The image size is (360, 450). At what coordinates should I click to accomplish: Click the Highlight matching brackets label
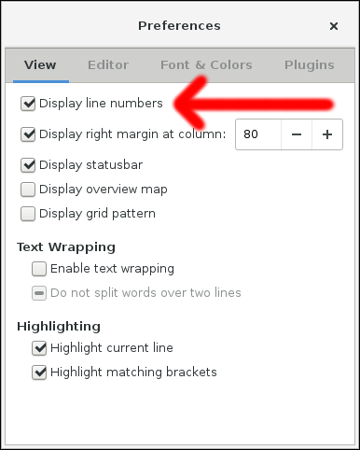[133, 373]
